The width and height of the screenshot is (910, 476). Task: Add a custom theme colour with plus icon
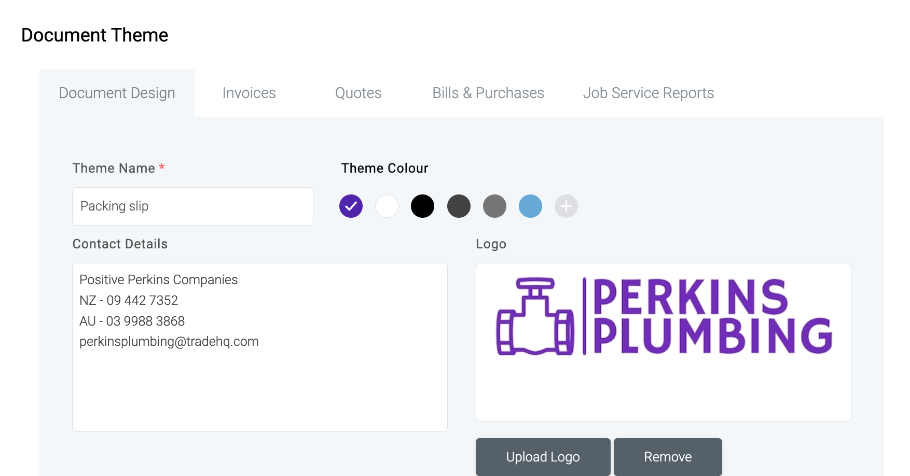566,206
